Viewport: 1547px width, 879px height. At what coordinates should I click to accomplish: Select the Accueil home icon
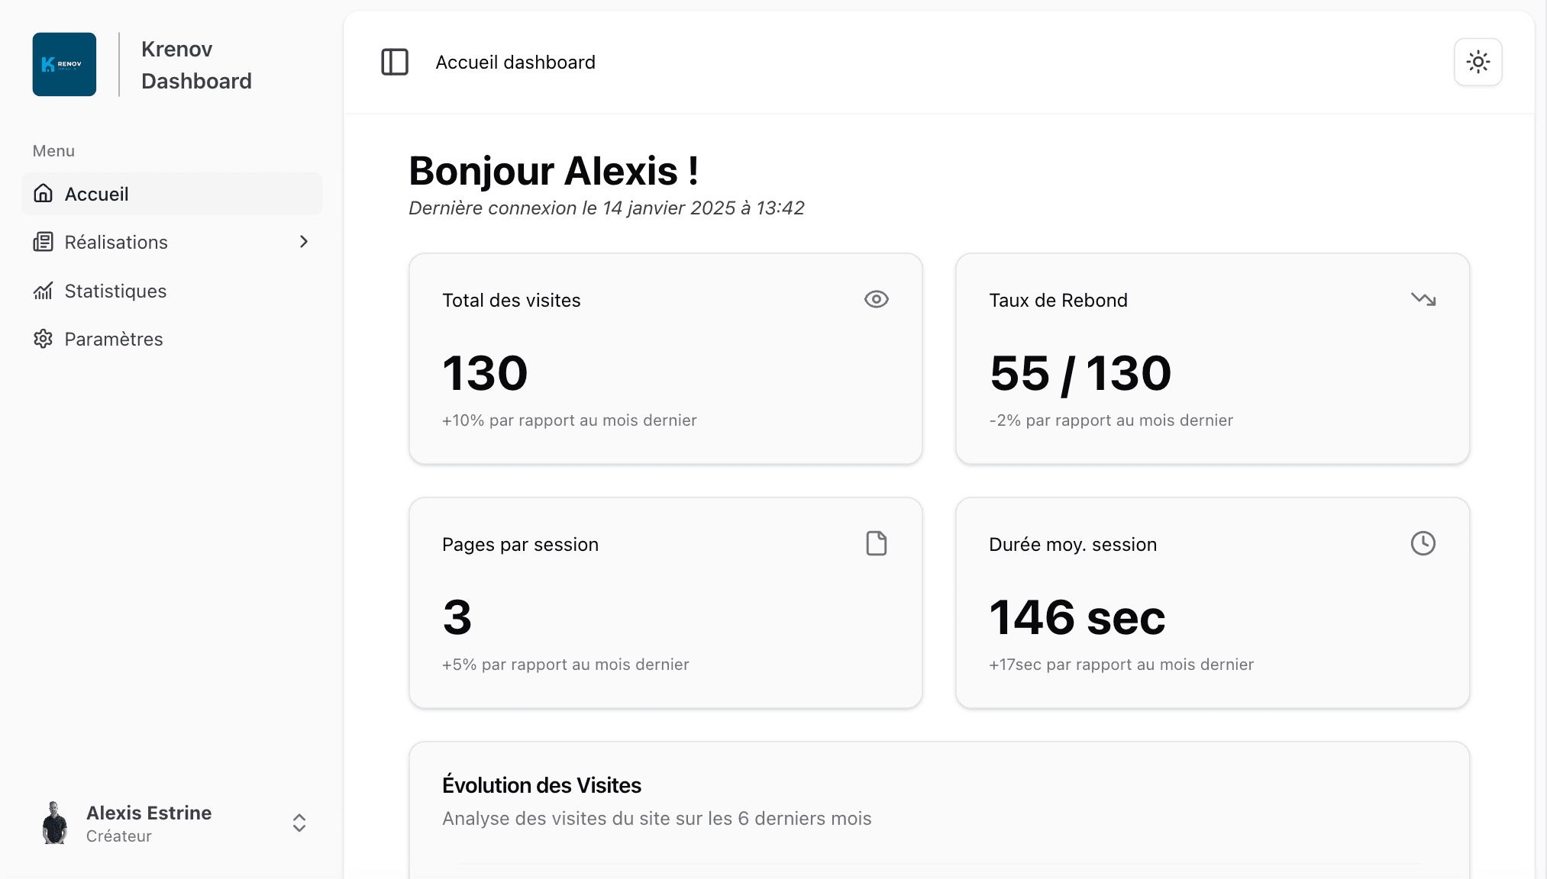click(43, 194)
